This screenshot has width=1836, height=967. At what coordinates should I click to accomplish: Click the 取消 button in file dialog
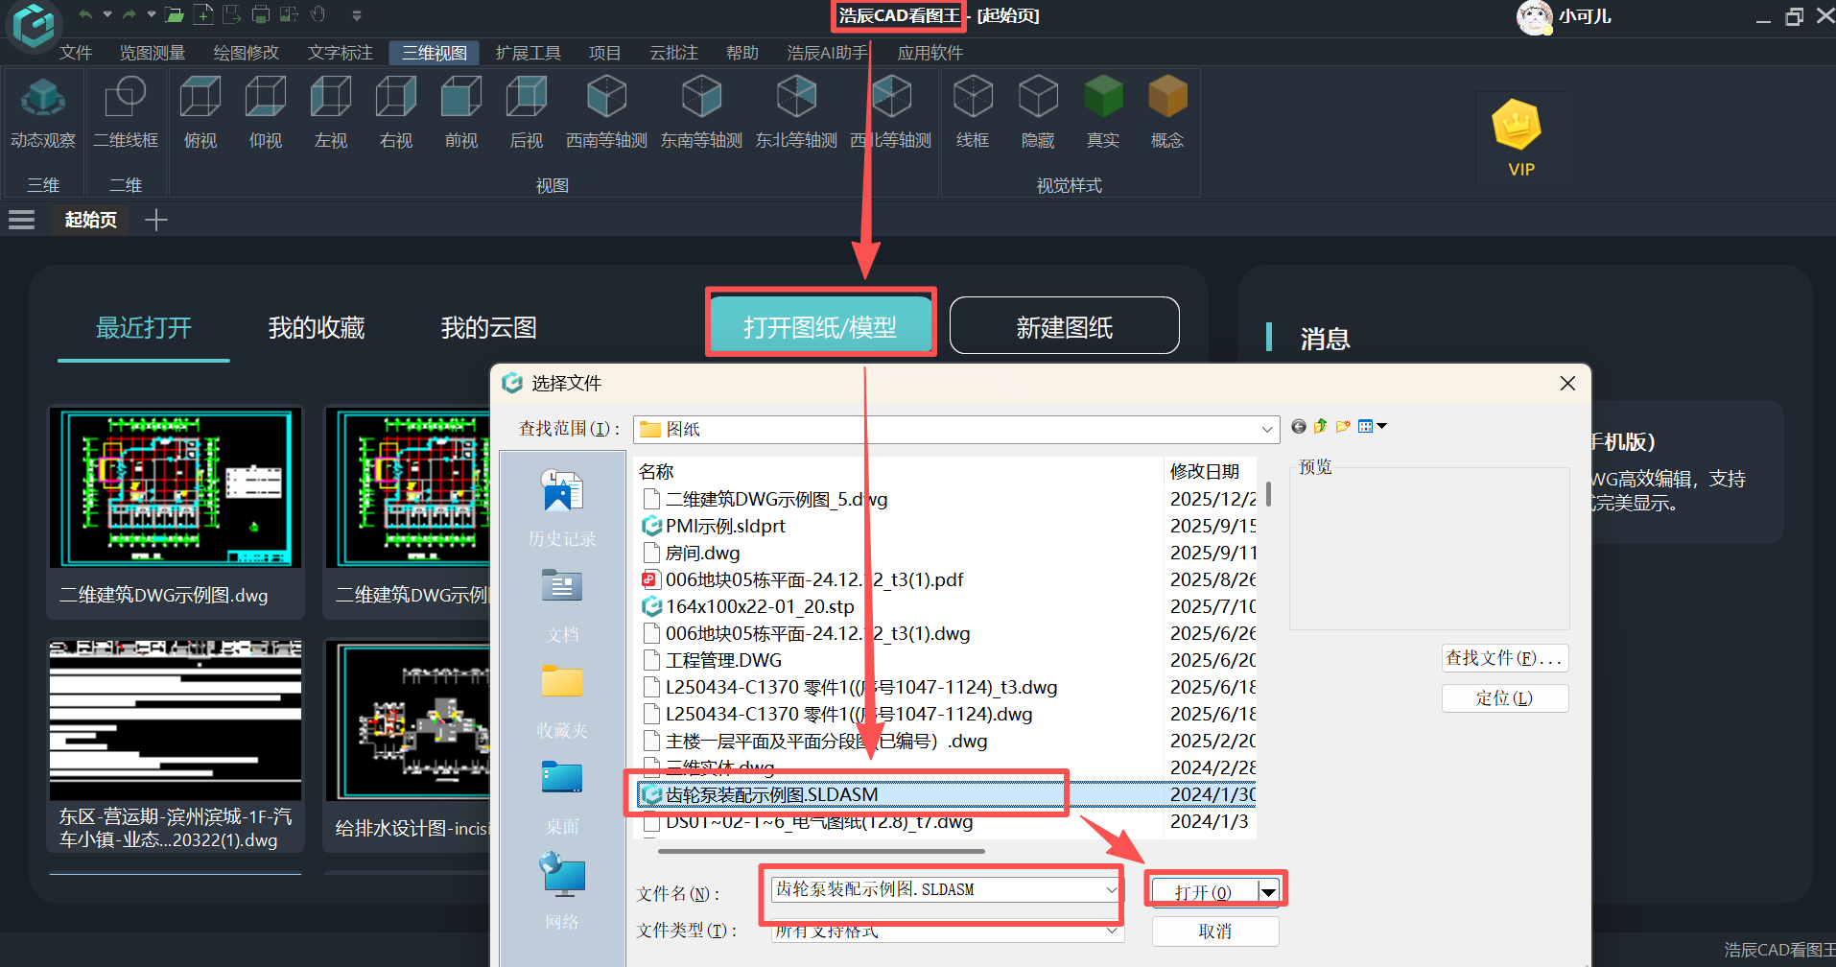(1214, 932)
